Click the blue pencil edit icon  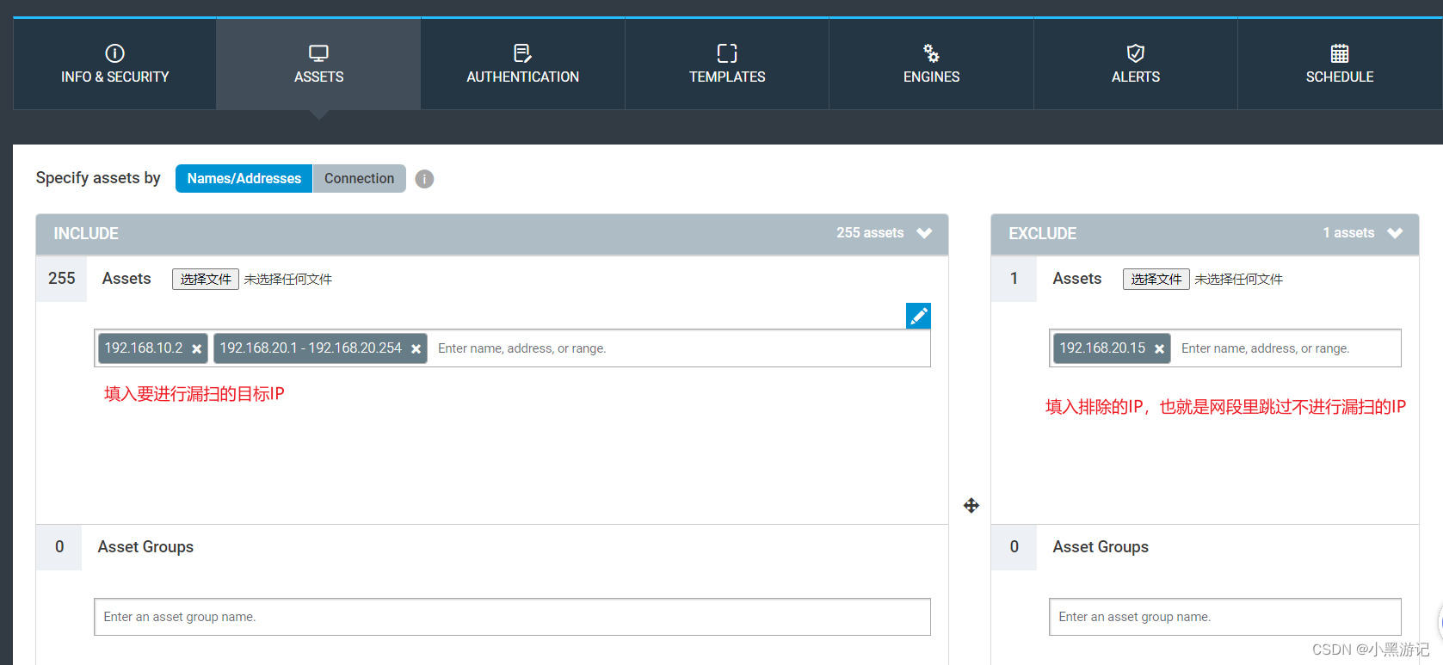pos(918,316)
